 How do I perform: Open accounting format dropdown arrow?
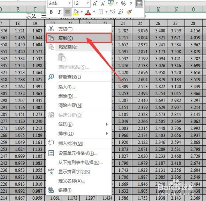point(117,3)
